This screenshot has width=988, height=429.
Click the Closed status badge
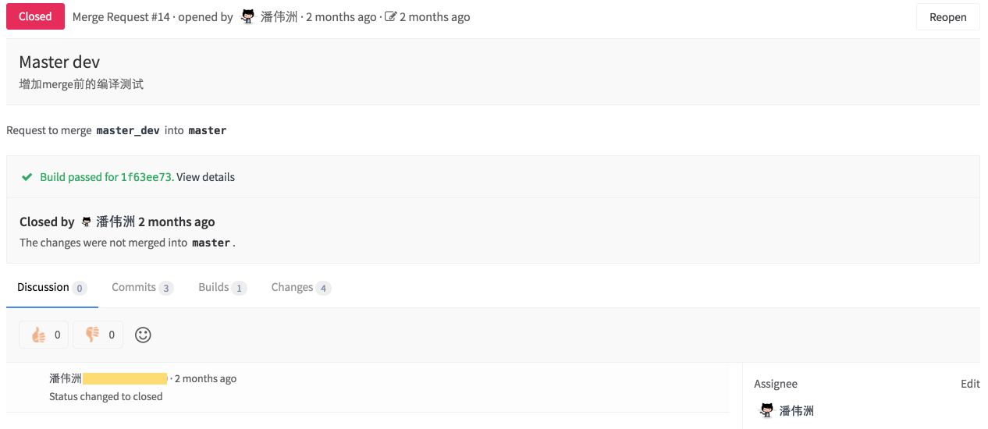pos(35,16)
